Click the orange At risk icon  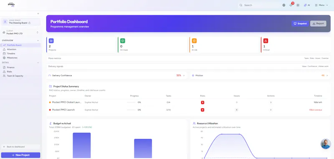(194, 41)
